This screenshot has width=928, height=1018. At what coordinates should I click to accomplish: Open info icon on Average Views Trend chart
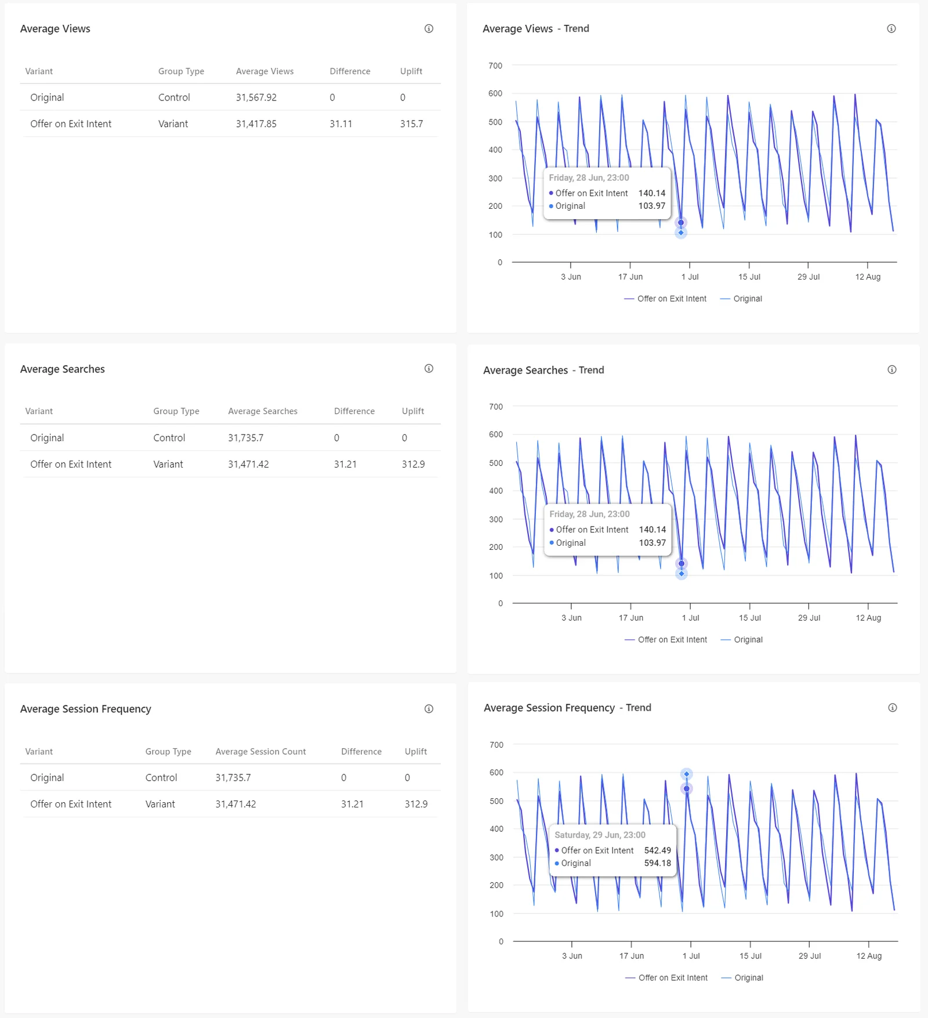tap(891, 28)
